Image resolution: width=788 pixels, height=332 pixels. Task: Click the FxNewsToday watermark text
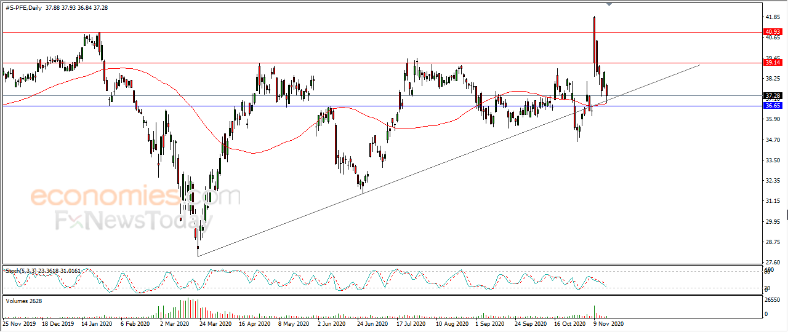click(x=131, y=220)
